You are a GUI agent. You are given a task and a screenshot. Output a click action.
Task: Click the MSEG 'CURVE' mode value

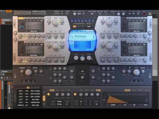[113, 105]
